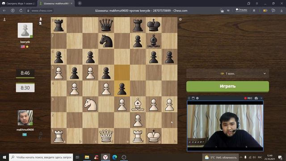
Task: Click the Отзывы reviews button in toolbar
Action: [241, 10]
